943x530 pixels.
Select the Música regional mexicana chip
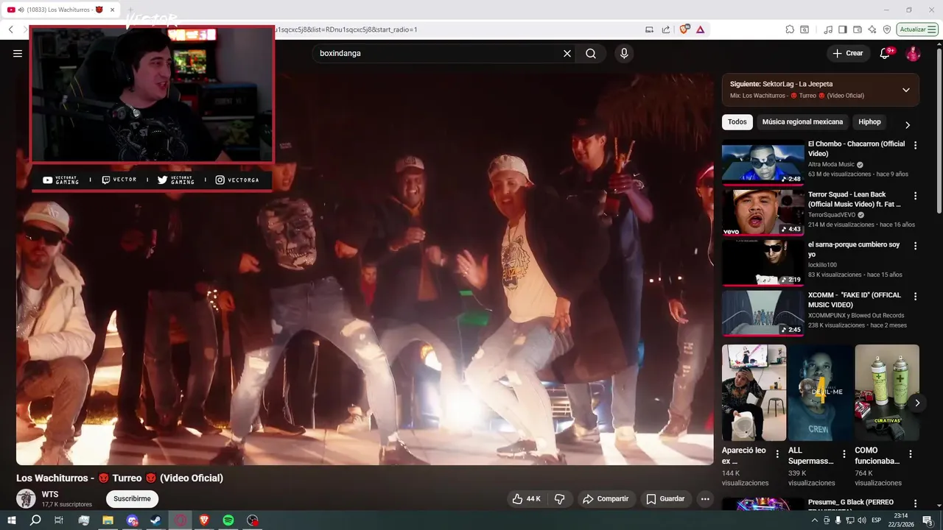click(x=802, y=122)
